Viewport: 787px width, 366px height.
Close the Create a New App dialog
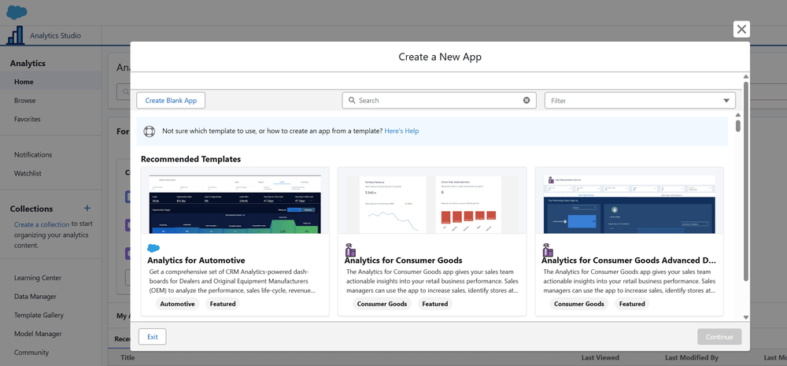[741, 30]
